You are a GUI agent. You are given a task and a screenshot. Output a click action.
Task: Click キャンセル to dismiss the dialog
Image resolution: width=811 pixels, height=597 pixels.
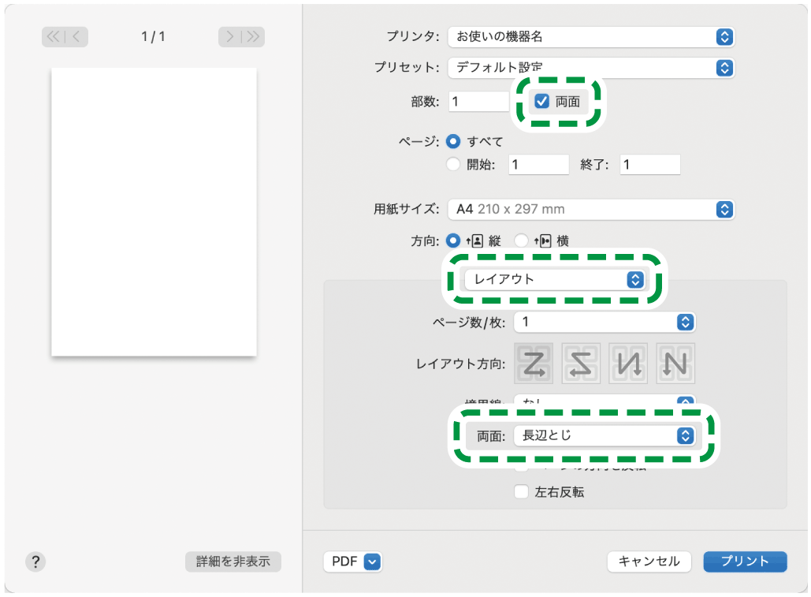coord(649,562)
